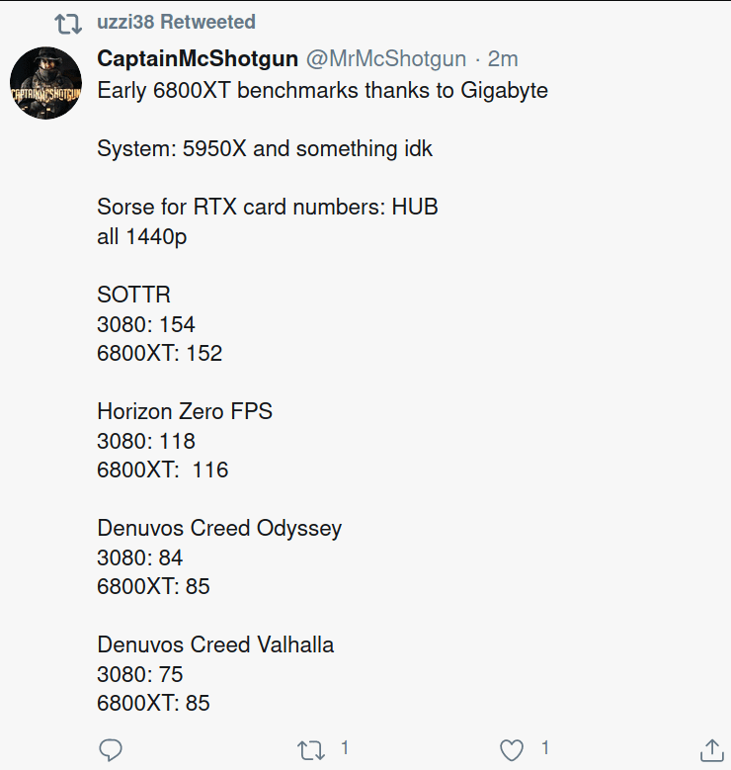
Task: Click the 'System: 5950X and something idk' line
Action: pos(265,149)
